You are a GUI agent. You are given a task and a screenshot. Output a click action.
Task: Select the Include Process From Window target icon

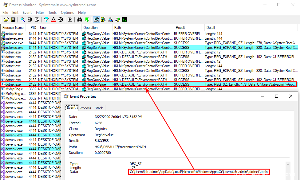click(61, 20)
